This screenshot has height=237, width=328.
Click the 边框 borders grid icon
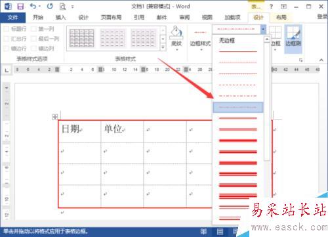275,32
